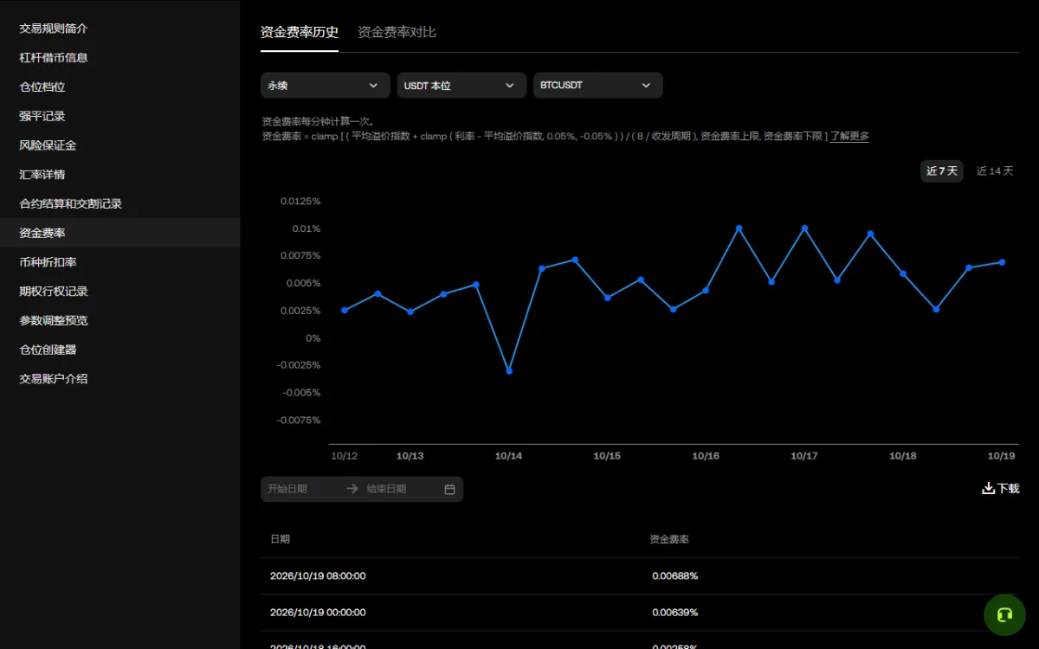Click the lowest chart point near 10/14
Image resolution: width=1039 pixels, height=649 pixels.
pos(509,371)
